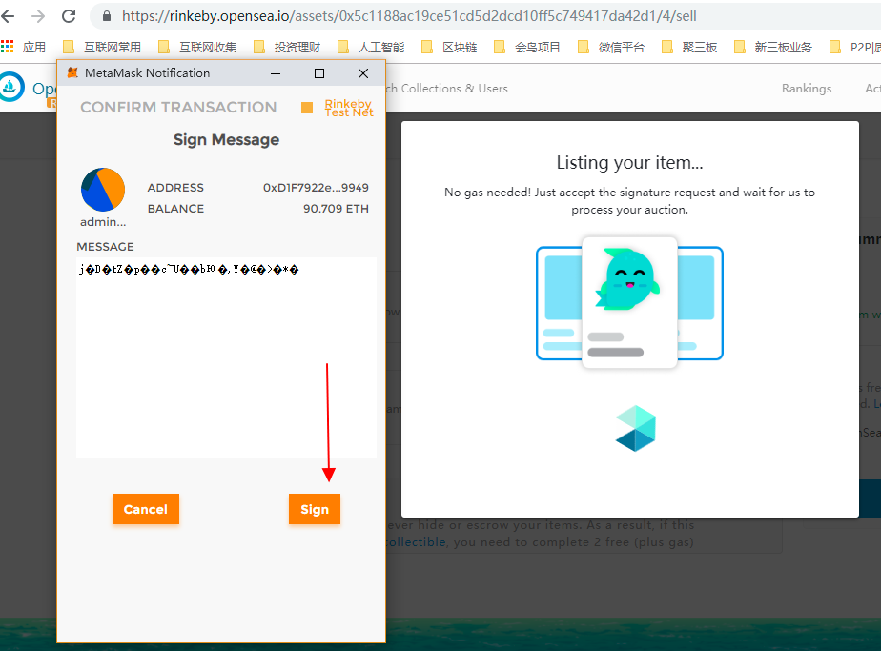Reload the page with refresh icon

click(x=69, y=16)
